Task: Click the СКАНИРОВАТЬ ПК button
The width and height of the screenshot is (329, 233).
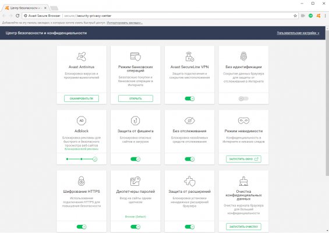Action: (82, 98)
